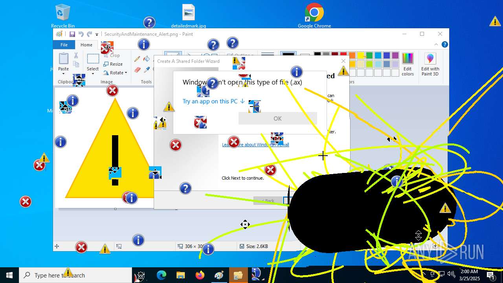Click the network tray icon

click(x=442, y=274)
